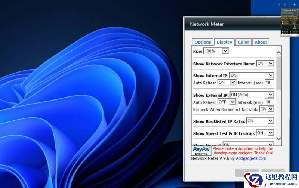Viewport: 299px width, 188px height.
Task: Open the Show Network Interface Name dropdown
Action: pyautogui.click(x=265, y=63)
